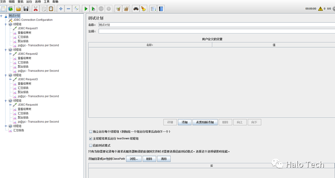Viewport: 335px width, 178px height.
Task: Open Help with question mark icon
Action: point(161,9)
